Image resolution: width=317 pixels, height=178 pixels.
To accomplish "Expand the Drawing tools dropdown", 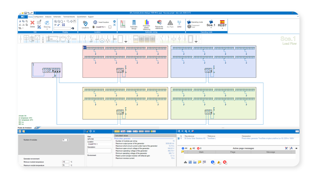I will (47, 29).
